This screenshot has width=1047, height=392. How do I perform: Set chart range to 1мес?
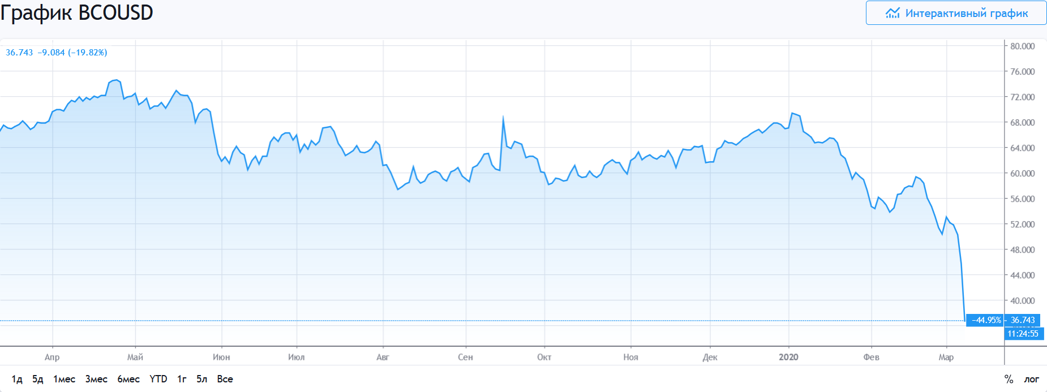(x=64, y=379)
